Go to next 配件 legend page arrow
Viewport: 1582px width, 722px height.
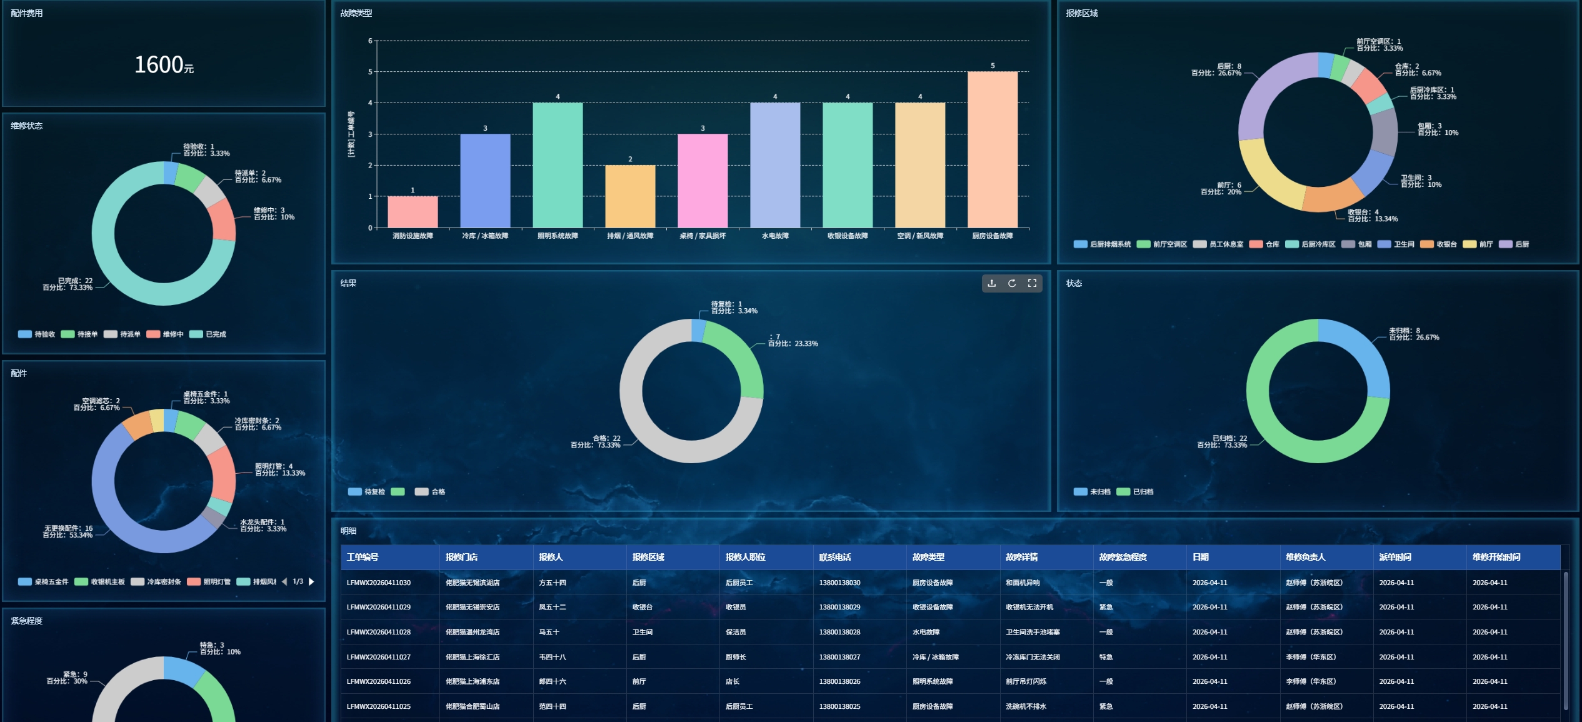(x=311, y=581)
